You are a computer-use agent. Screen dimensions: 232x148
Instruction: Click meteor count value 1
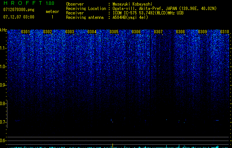[52, 17]
